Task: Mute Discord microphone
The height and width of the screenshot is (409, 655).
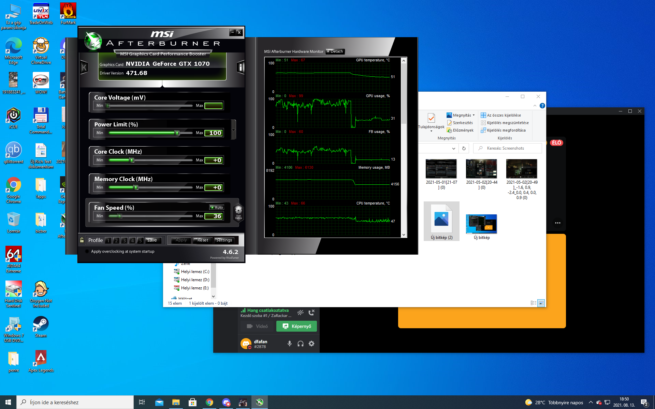Action: point(289,344)
